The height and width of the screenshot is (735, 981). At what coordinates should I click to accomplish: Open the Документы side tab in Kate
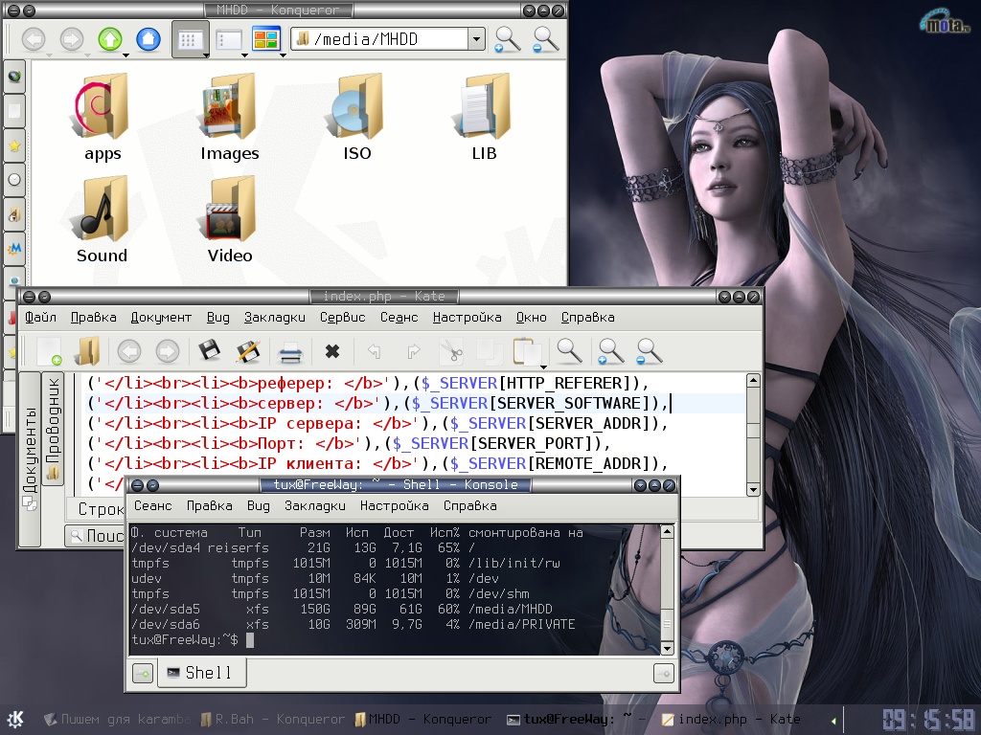click(x=30, y=459)
